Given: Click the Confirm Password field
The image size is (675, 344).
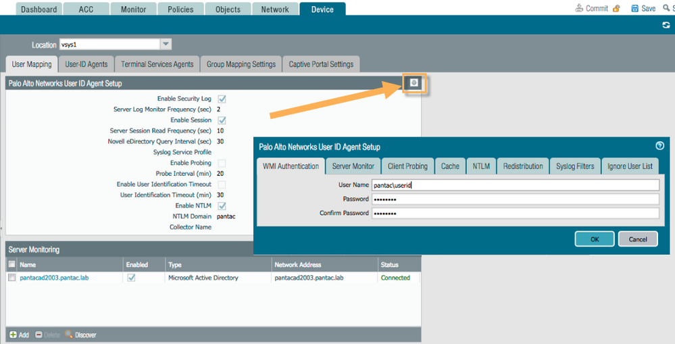Looking at the screenshot, I should (516, 213).
